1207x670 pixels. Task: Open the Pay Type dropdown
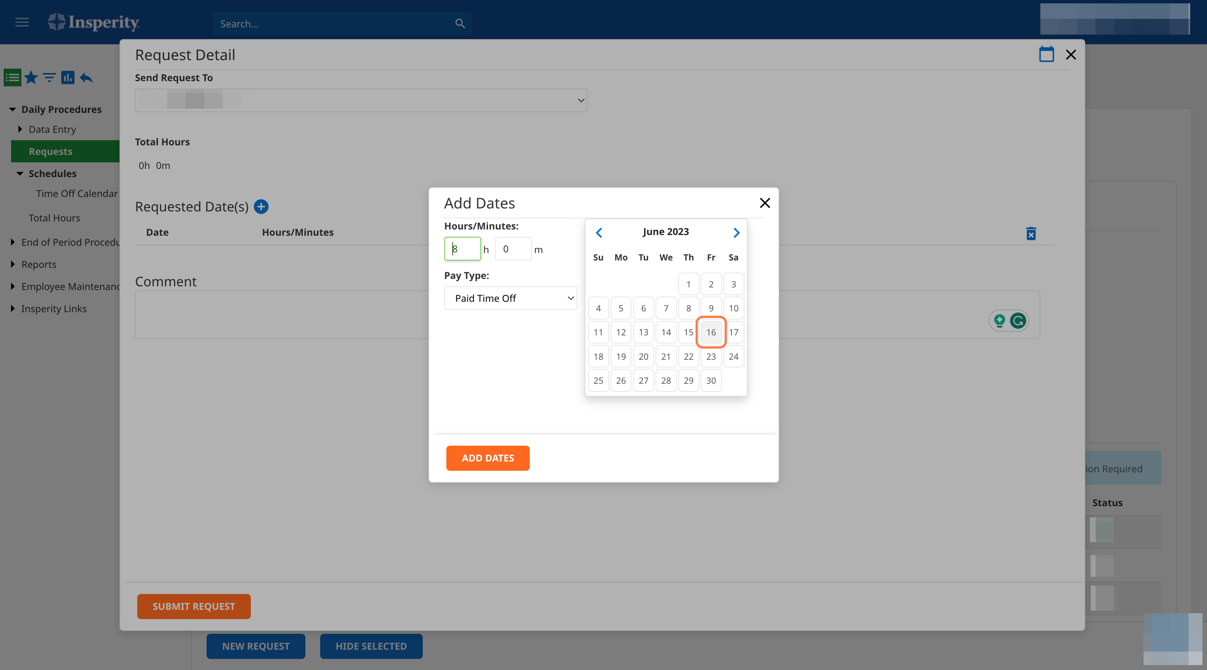coord(510,298)
